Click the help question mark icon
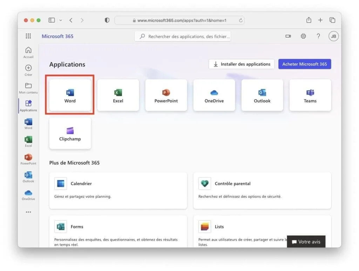 tap(318, 36)
